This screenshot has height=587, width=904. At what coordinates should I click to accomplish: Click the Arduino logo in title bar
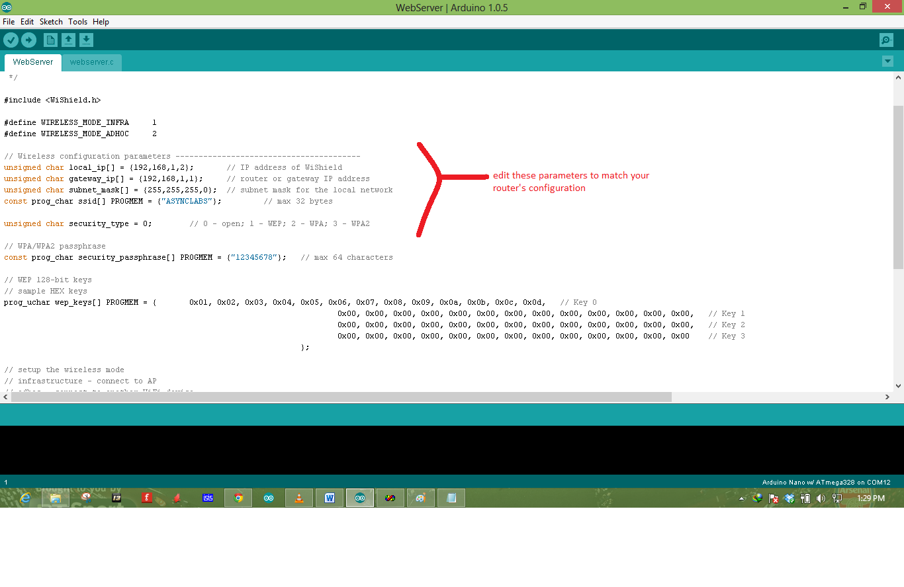pyautogui.click(x=7, y=7)
